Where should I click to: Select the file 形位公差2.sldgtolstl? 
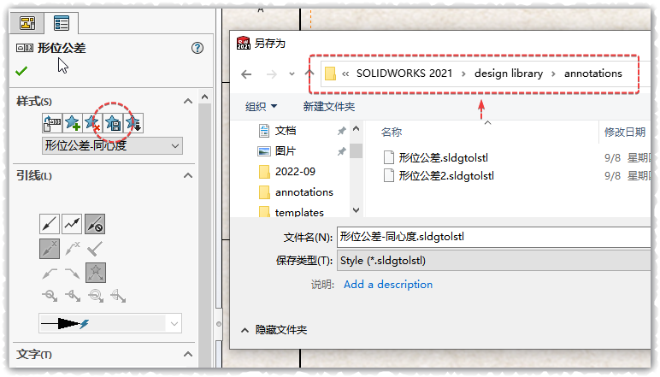click(x=445, y=176)
